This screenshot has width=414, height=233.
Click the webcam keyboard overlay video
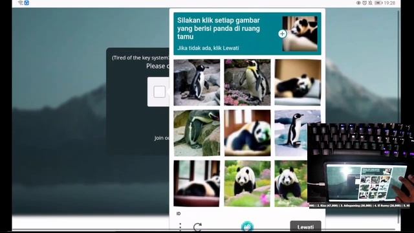click(360, 166)
